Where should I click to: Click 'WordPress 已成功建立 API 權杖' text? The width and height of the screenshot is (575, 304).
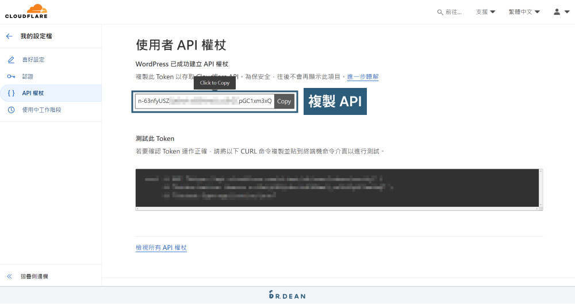182,64
